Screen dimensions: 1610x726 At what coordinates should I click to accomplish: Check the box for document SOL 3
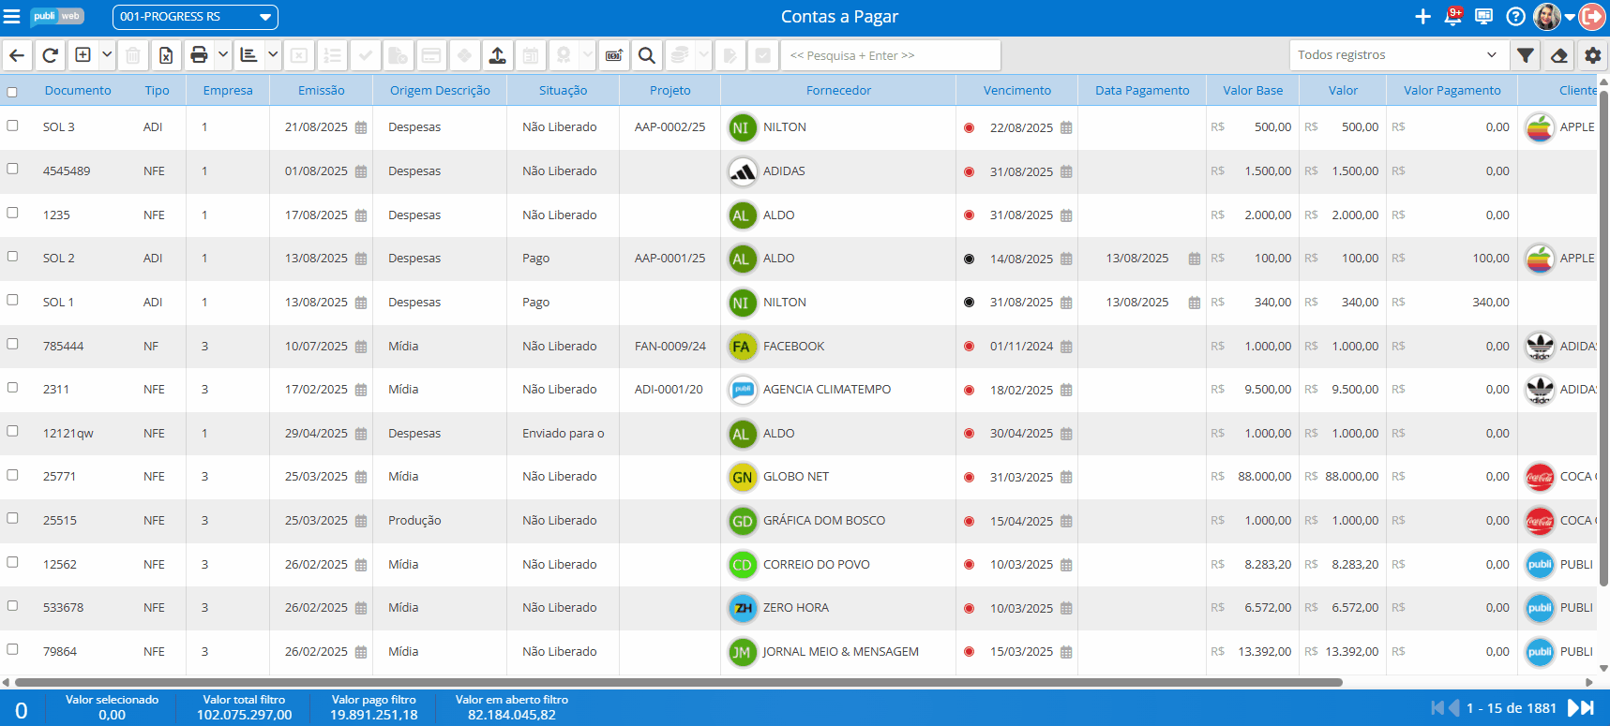[12, 126]
